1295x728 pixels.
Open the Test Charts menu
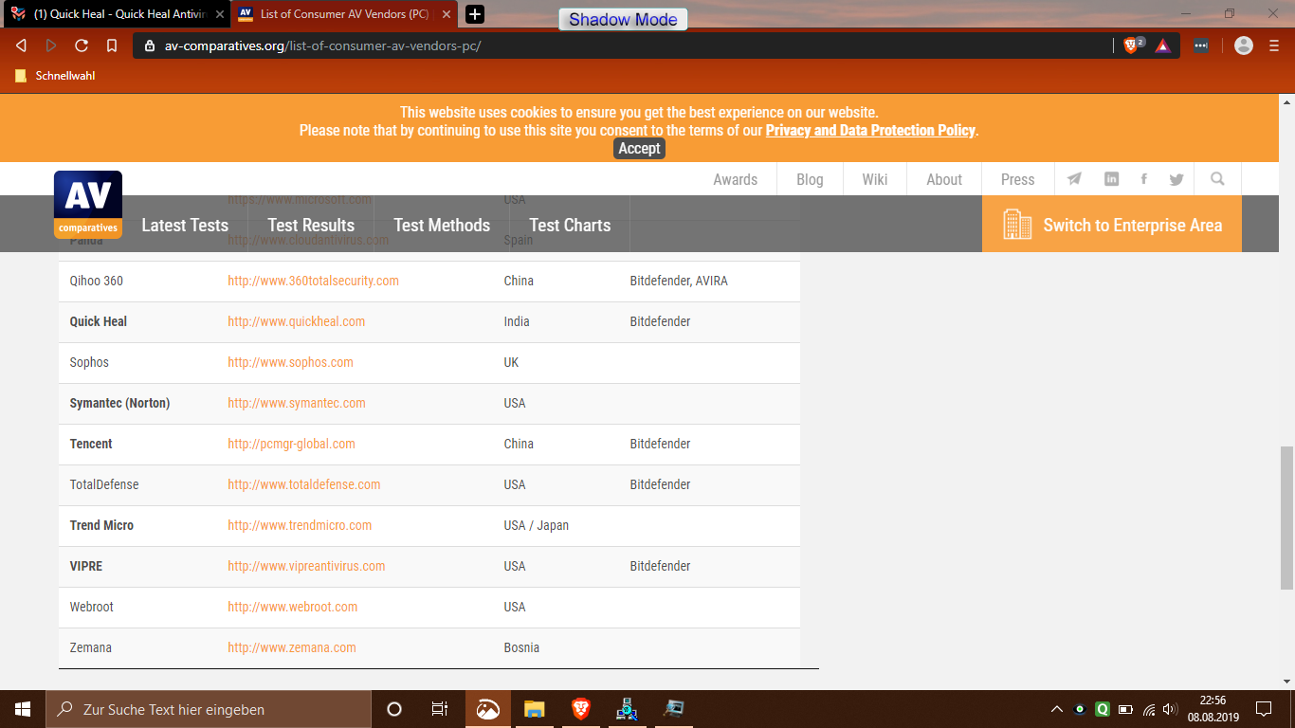click(x=570, y=225)
